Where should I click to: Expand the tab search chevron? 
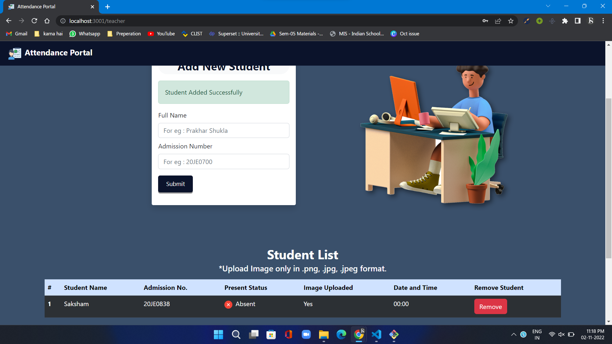tap(548, 6)
